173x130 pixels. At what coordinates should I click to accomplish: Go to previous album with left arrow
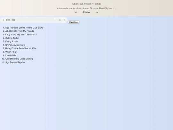76,12
